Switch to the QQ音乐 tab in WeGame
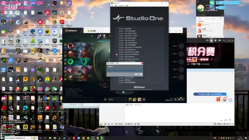This screenshot has width=249, height=140. tap(92, 31)
